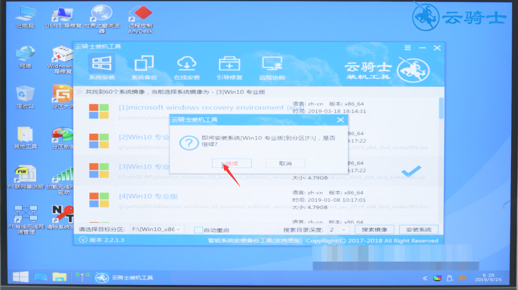
Task: Open the 网络 desktop icon
Action: point(25,57)
